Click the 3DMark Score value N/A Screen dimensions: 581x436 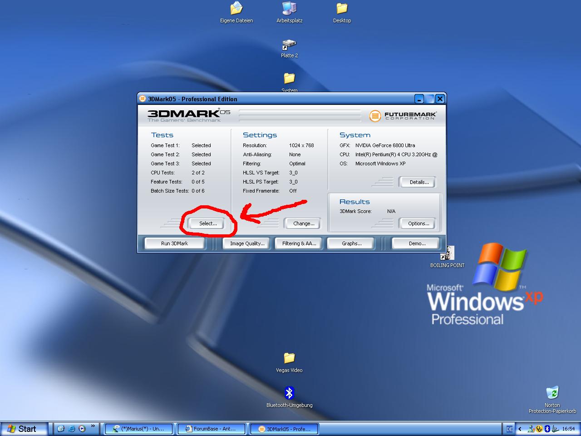point(391,211)
